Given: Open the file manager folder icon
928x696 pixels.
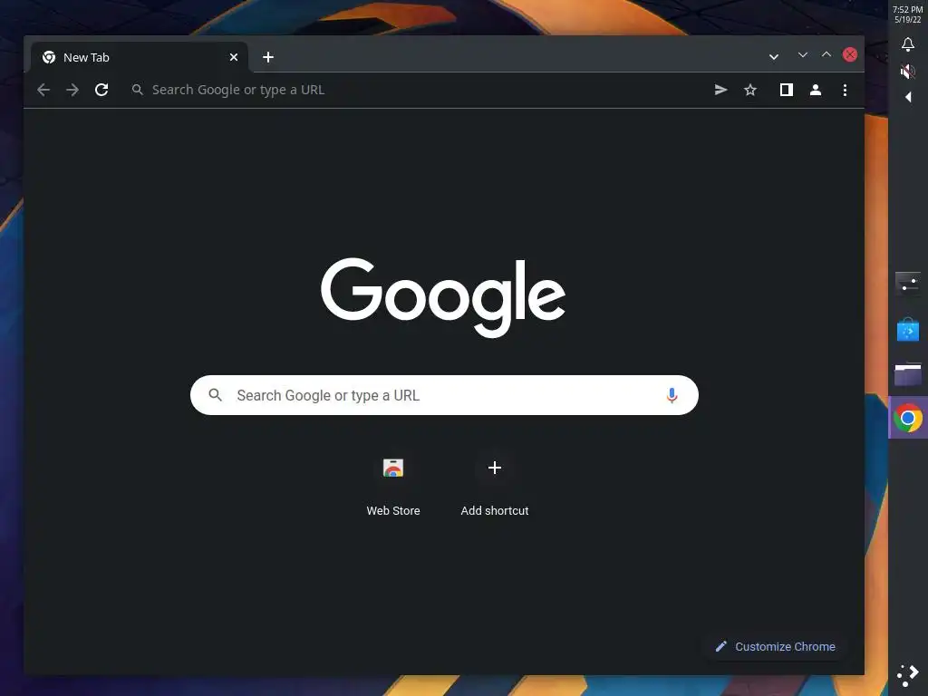Looking at the screenshot, I should [x=908, y=374].
